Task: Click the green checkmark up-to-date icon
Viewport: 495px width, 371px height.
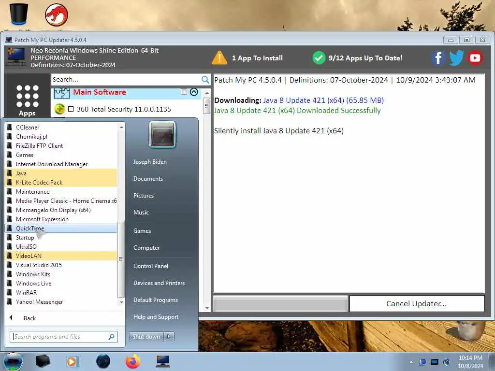Action: [319, 58]
